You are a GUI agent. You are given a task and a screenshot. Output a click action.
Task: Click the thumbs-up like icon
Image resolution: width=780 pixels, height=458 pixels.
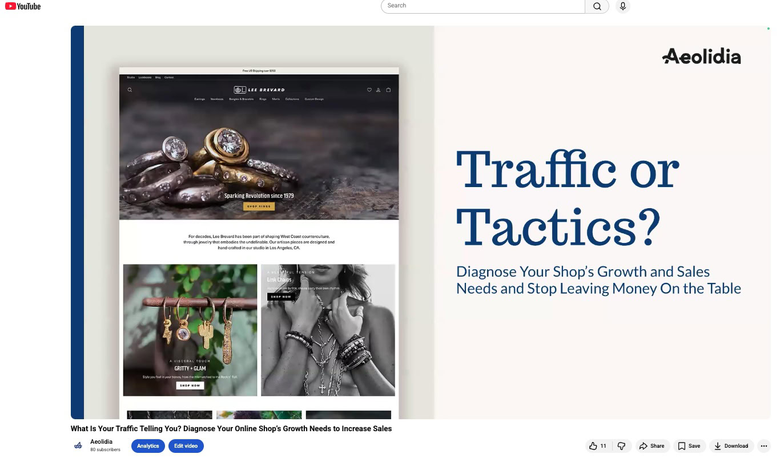tap(594, 445)
